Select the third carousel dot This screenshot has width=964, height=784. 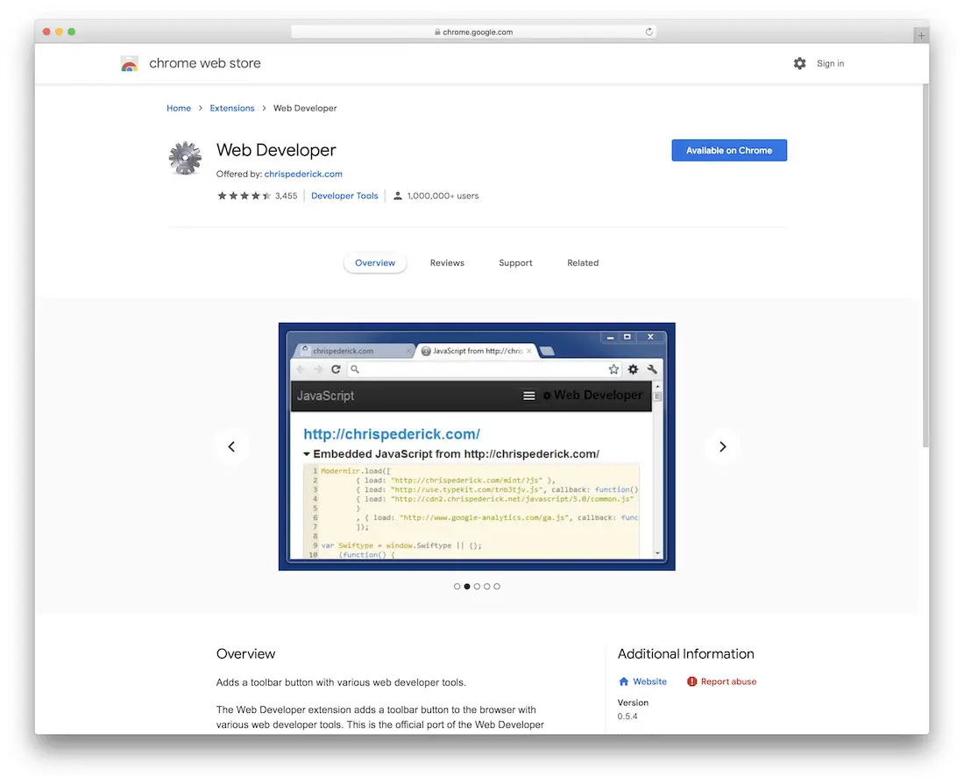coord(477,587)
